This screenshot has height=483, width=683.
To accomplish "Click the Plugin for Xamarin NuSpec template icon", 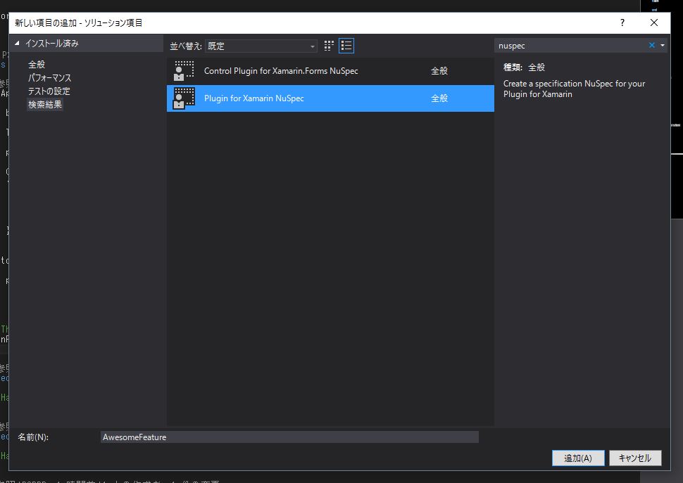I will pos(183,98).
